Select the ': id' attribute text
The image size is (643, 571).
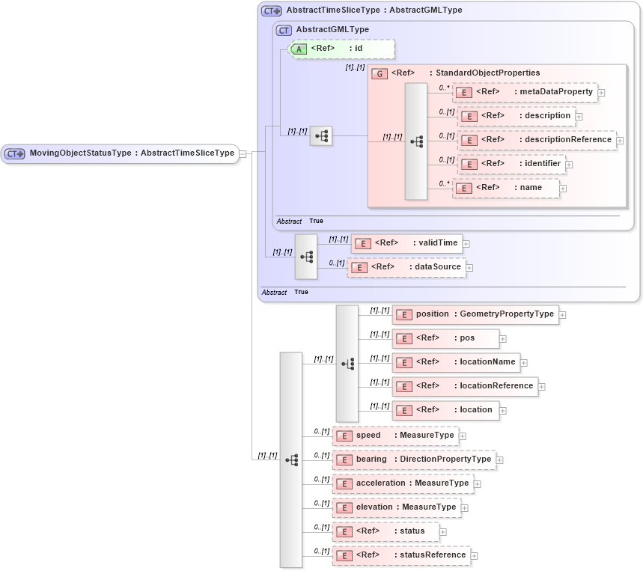tap(356, 49)
